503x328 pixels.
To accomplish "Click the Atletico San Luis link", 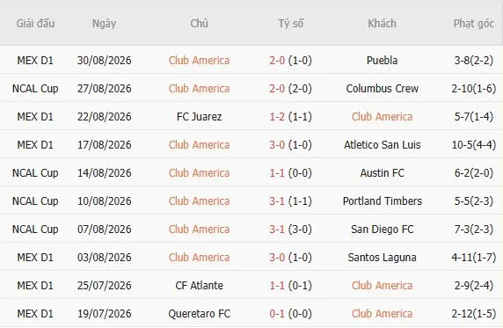I will click(382, 145).
